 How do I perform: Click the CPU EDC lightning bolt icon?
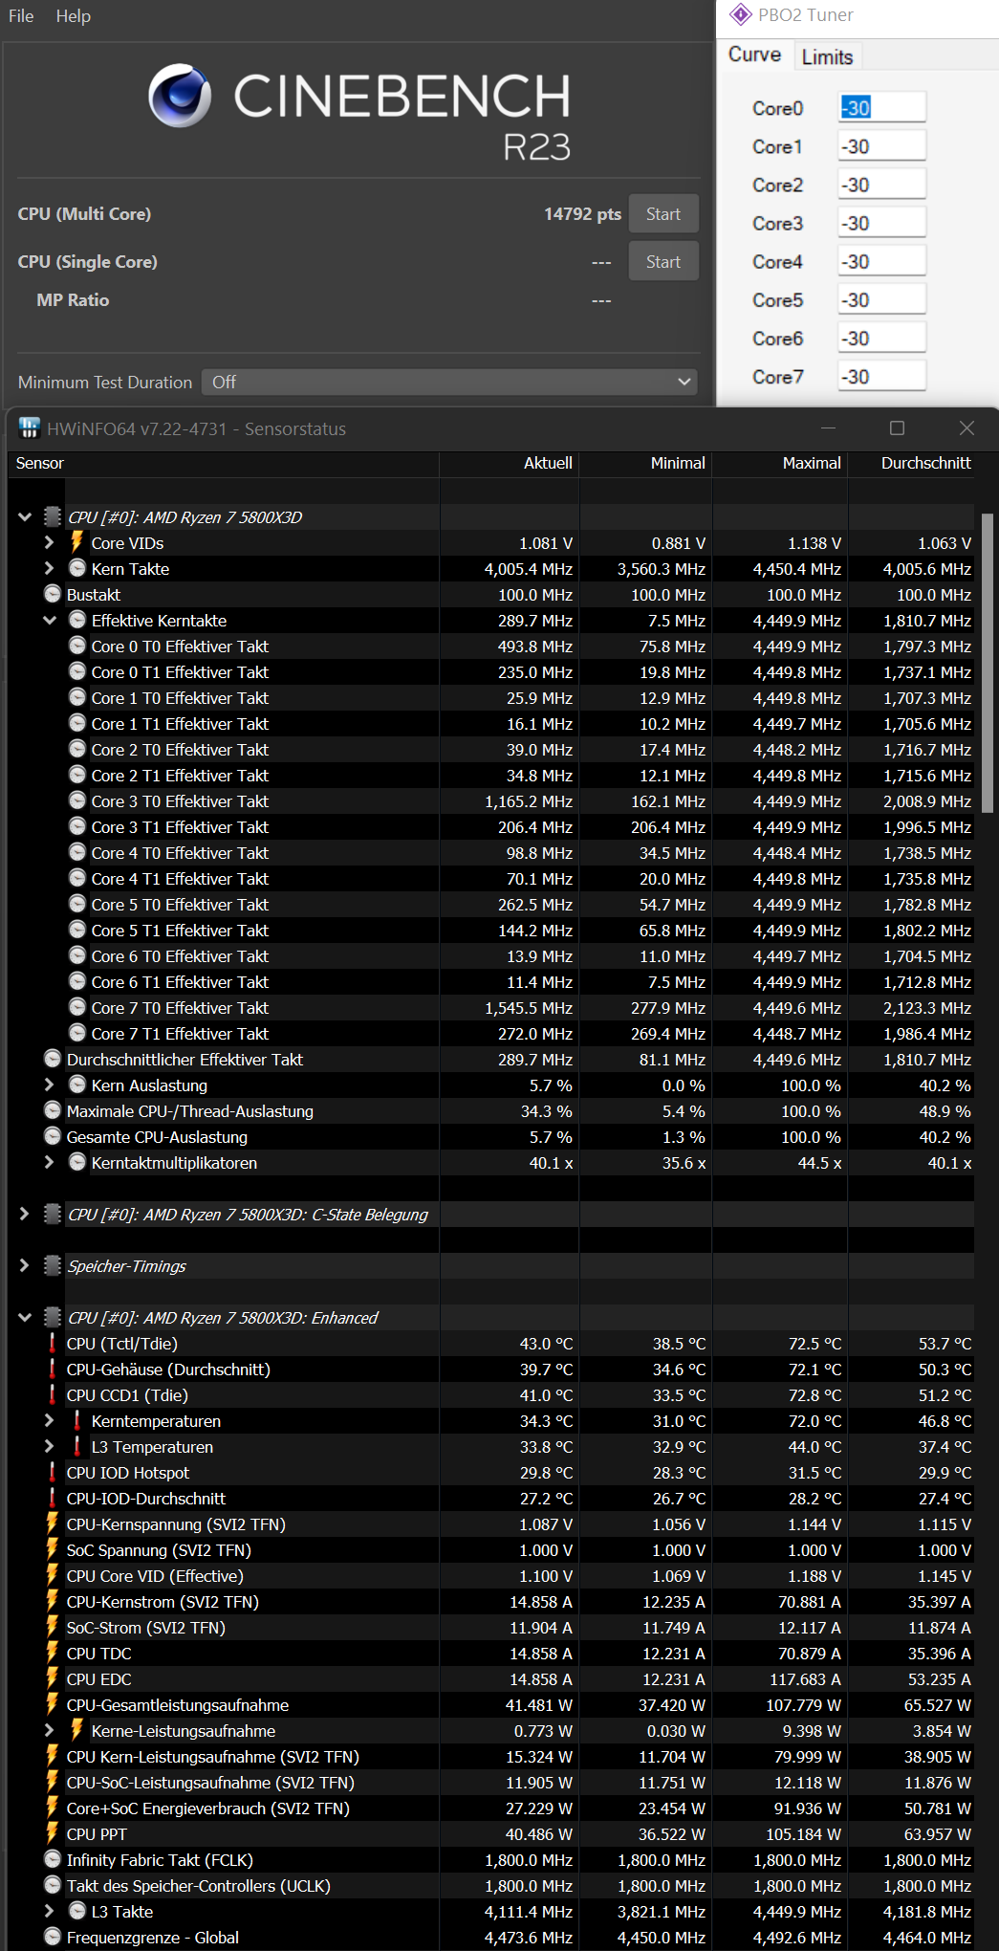(53, 1678)
